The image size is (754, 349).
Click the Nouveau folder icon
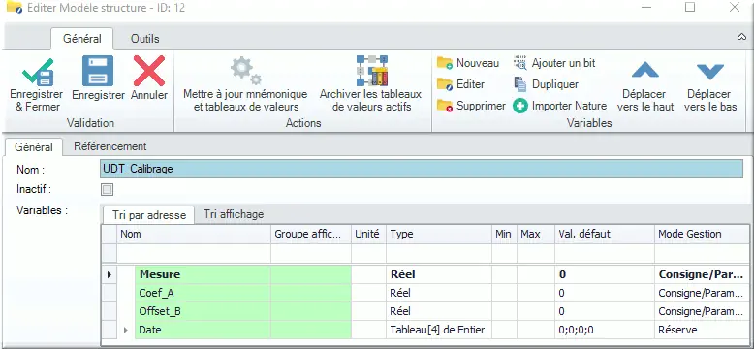click(444, 63)
